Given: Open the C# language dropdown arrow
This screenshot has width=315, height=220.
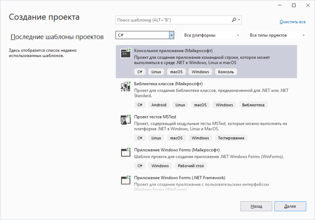Looking at the screenshot, I should tap(171, 35).
